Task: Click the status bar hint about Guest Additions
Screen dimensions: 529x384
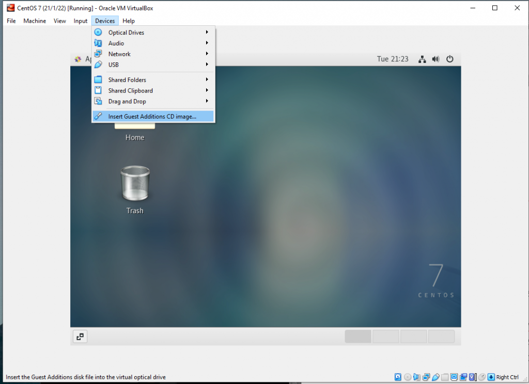Action: [x=86, y=377]
